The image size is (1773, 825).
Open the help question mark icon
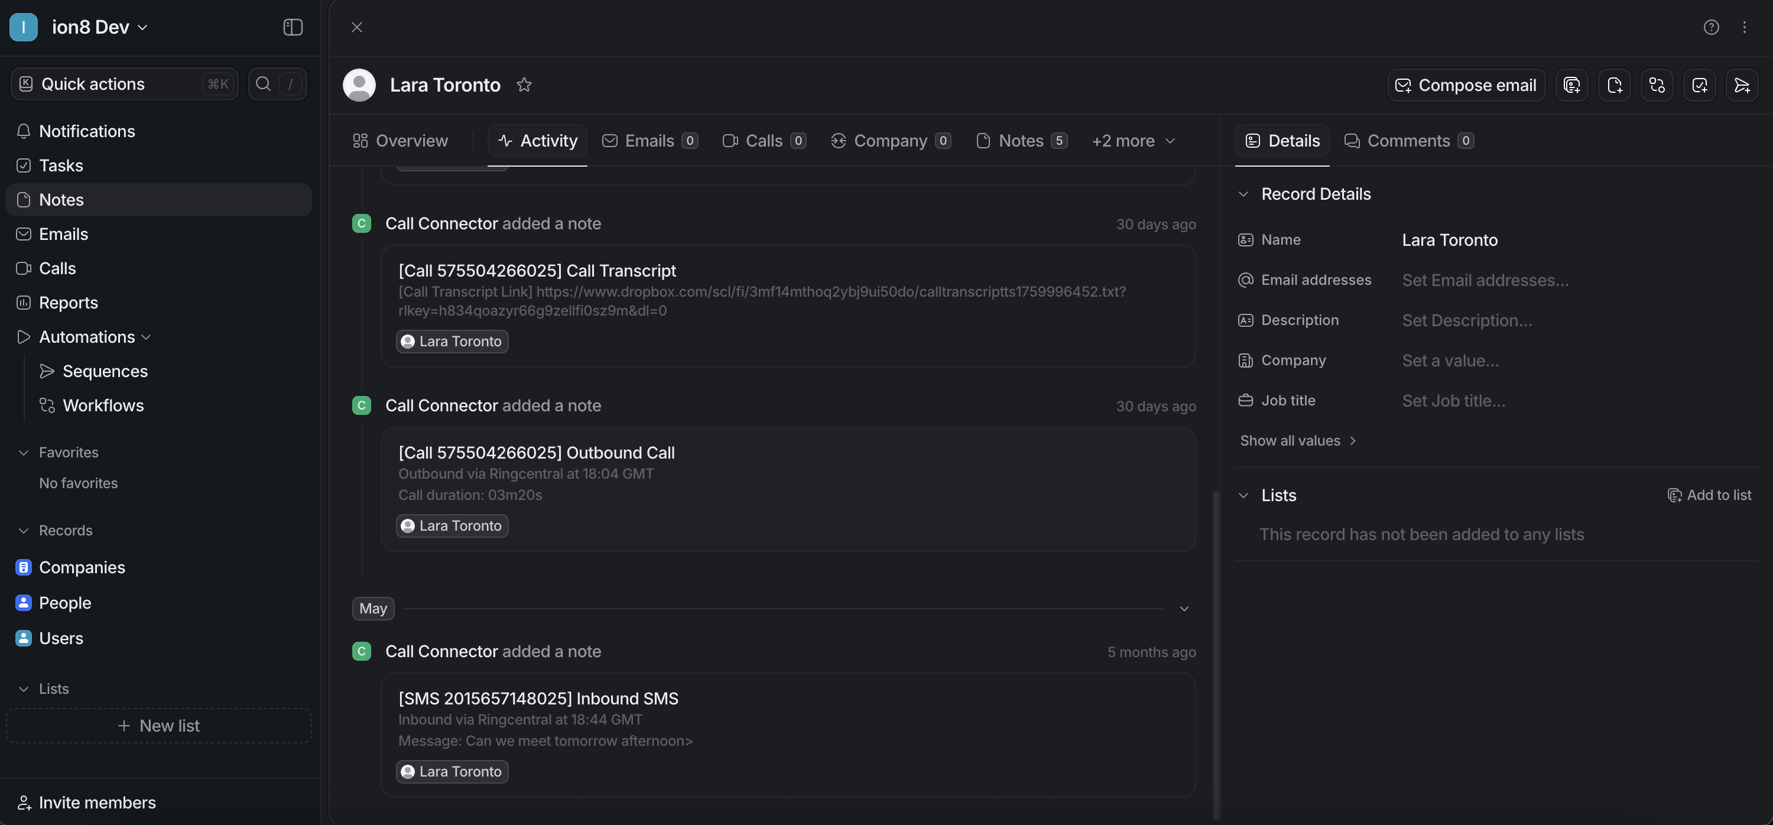coord(1711,27)
